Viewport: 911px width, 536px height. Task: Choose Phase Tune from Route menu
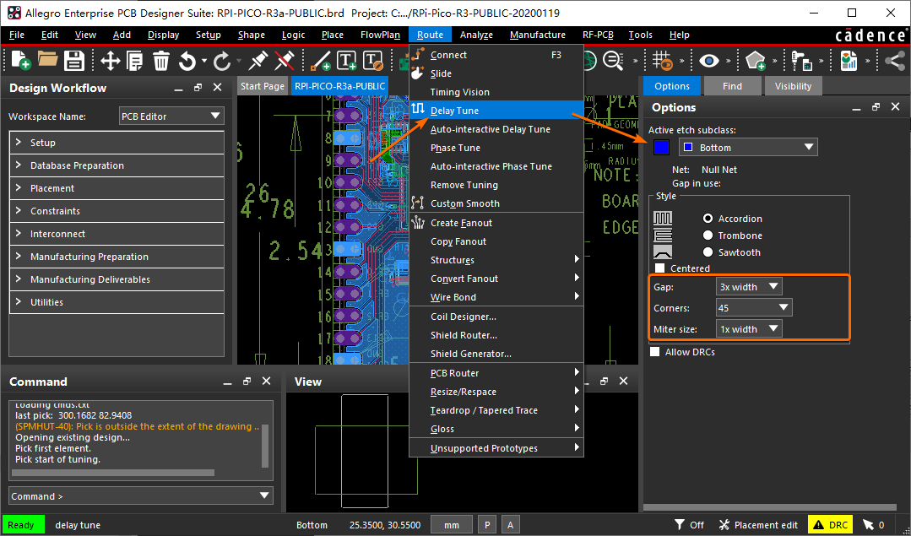coord(455,148)
